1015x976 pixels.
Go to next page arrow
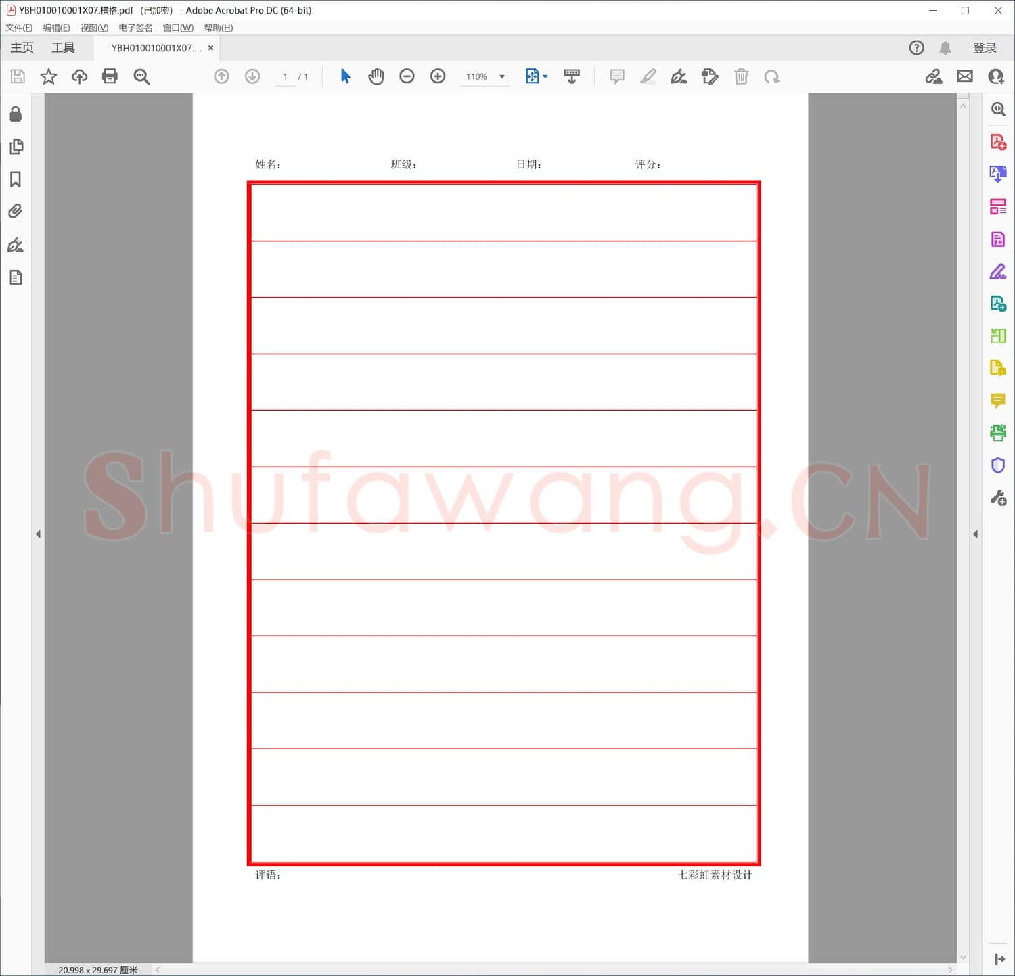coord(252,76)
